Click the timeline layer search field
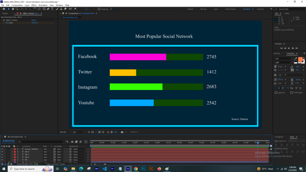 tap(40, 142)
